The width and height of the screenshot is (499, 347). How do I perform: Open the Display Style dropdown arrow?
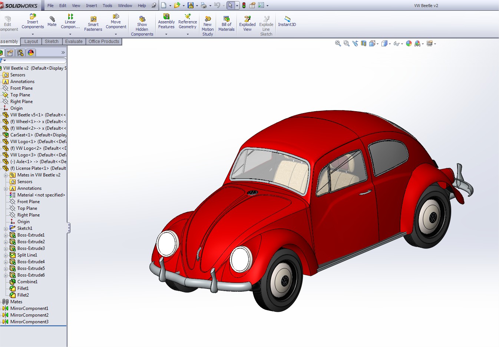click(390, 44)
